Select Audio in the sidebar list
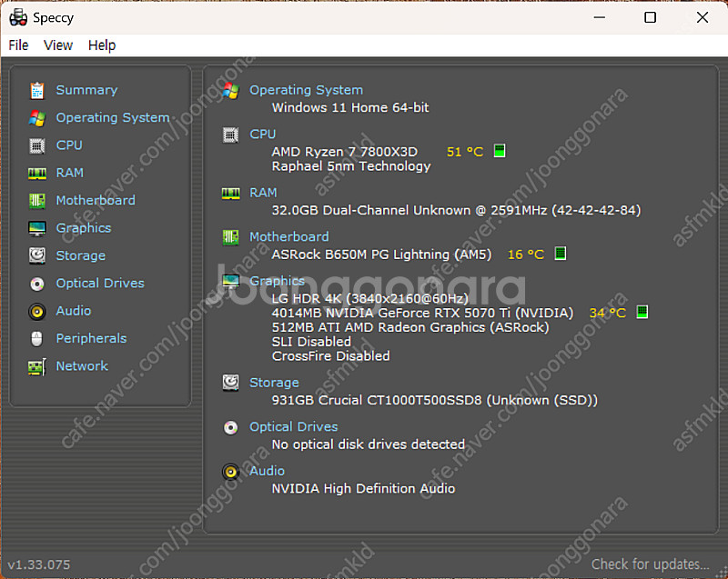Viewport: 728px width, 579px height. [74, 311]
